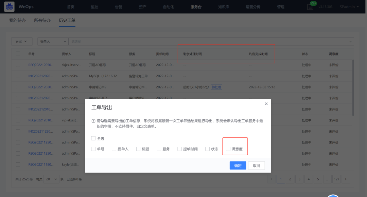Screen dimensions: 367x197
Task: Check the 提单时间 export field checkbox
Action: (179, 149)
